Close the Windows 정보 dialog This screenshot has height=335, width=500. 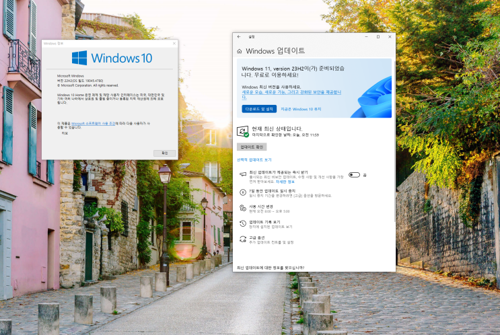(174, 43)
